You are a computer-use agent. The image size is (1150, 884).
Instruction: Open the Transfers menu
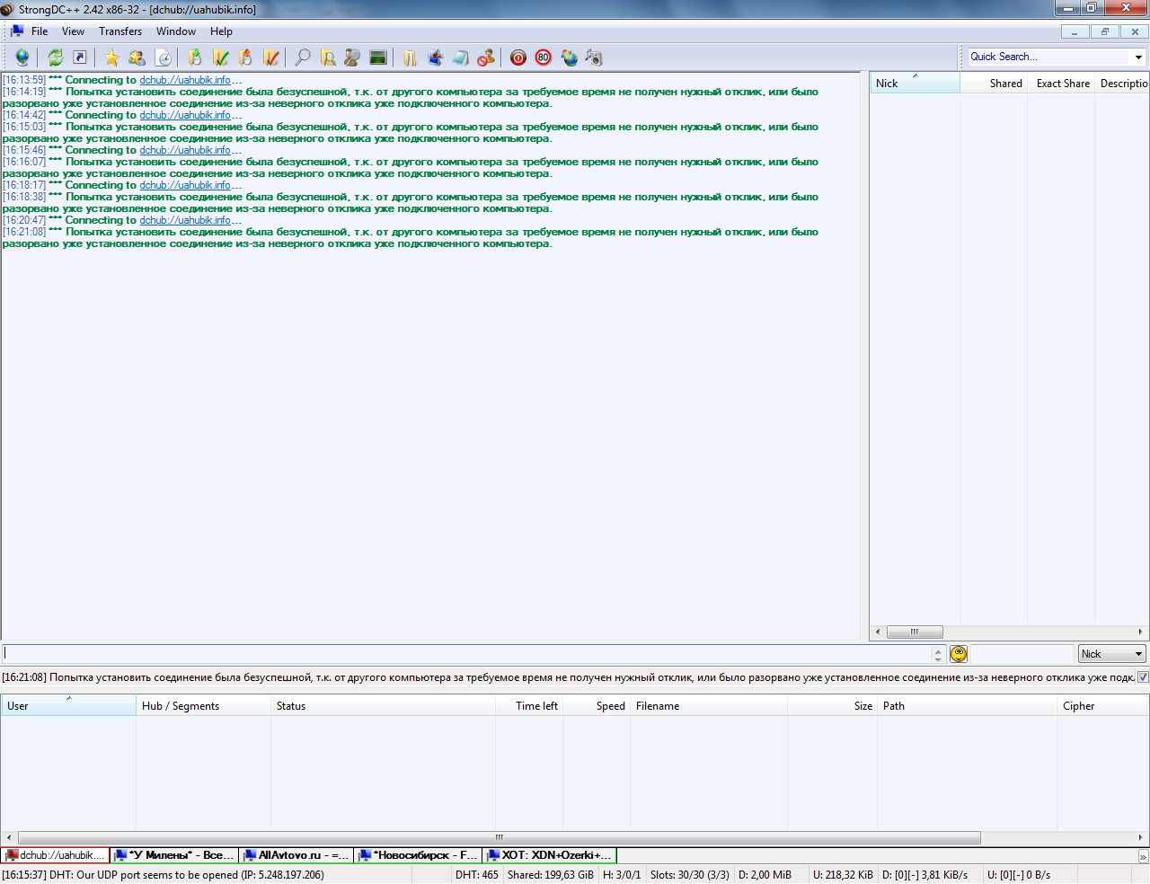tap(120, 31)
